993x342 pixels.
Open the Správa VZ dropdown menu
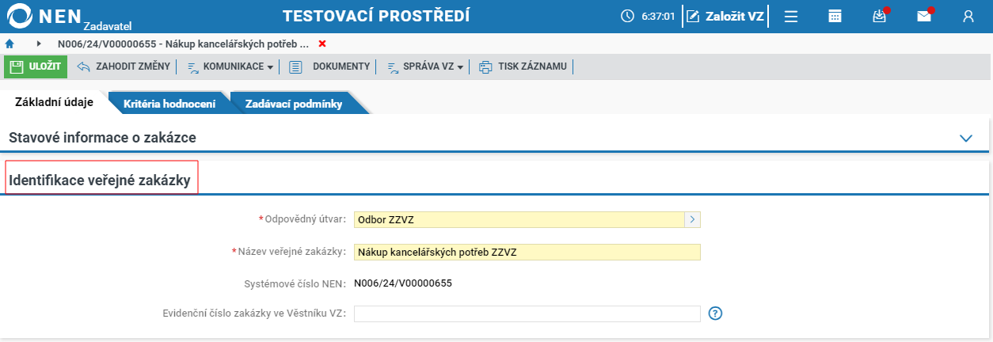[x=425, y=66]
